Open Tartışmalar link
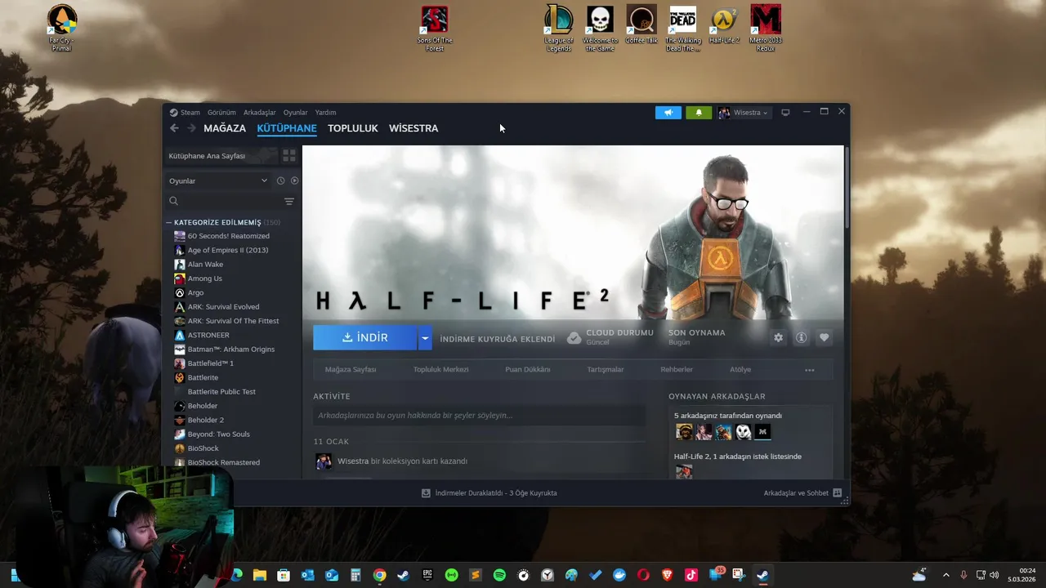The image size is (1046, 588). [606, 370]
